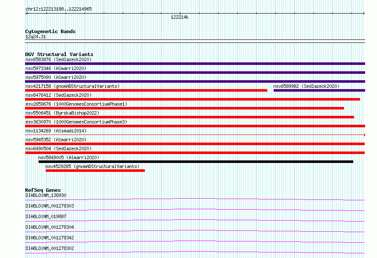Select the DIABLO|NM_001278304 transcript label
Image resolution: width=377 pixels, height=258 pixels.
(50, 227)
